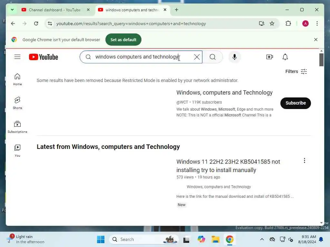
Task: Open Subscriptions in sidebar
Action: 17,127
